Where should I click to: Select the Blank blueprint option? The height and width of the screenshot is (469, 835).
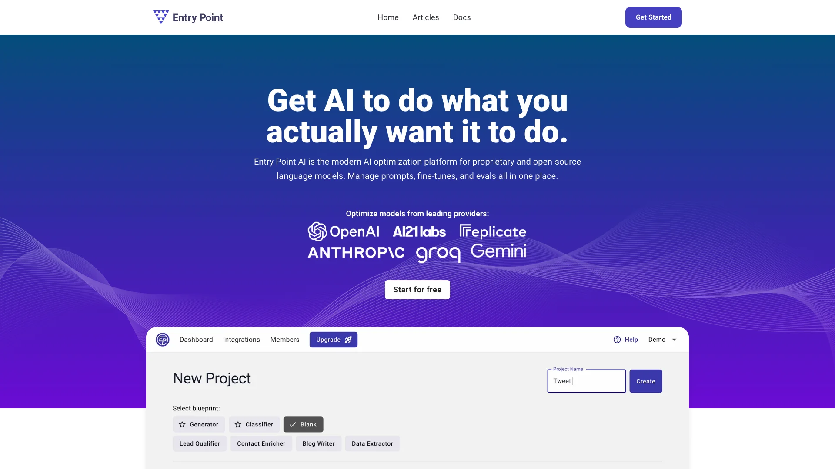tap(303, 424)
